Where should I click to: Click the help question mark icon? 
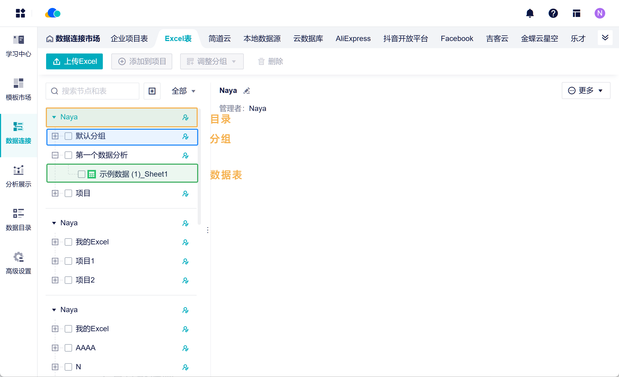click(x=553, y=13)
